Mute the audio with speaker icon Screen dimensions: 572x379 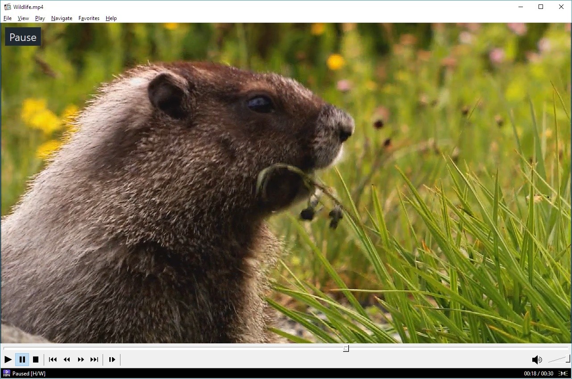tap(536, 360)
